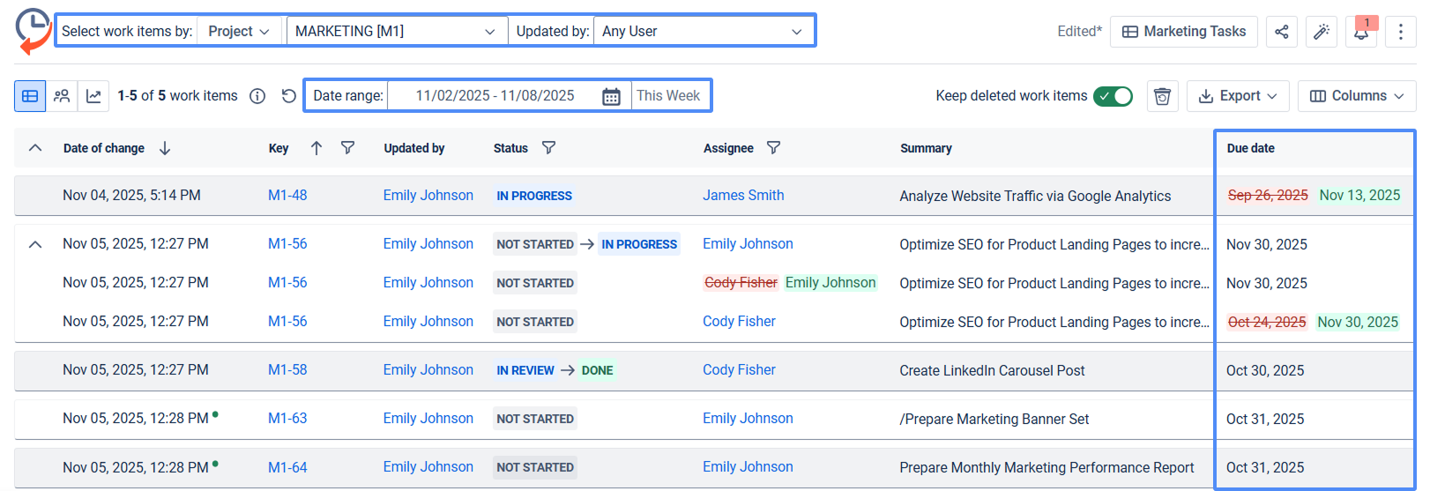Click the Updated by column header
1430x491 pixels.
tap(414, 148)
